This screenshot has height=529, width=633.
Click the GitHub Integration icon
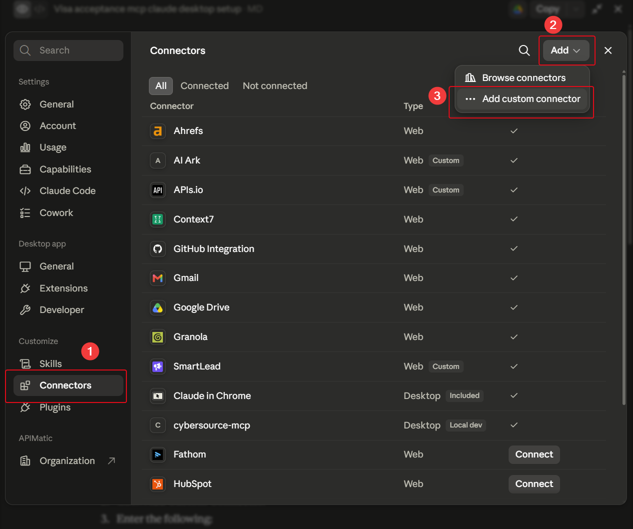(x=158, y=249)
